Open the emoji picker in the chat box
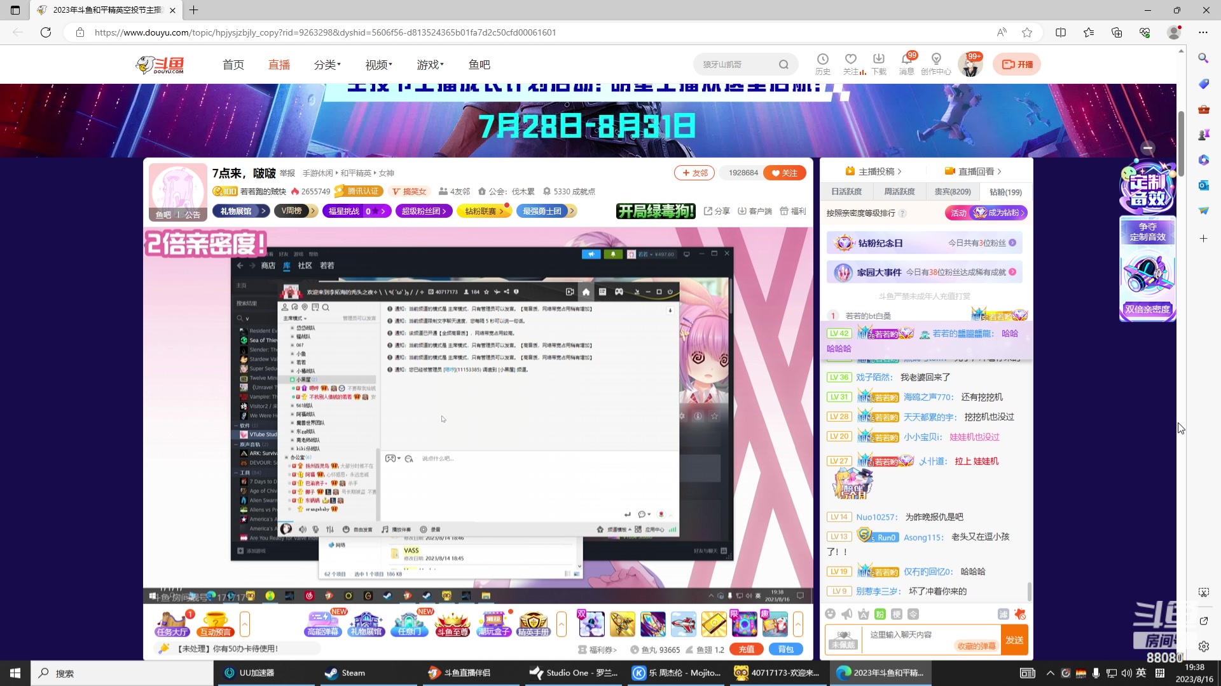1221x686 pixels. point(831,614)
